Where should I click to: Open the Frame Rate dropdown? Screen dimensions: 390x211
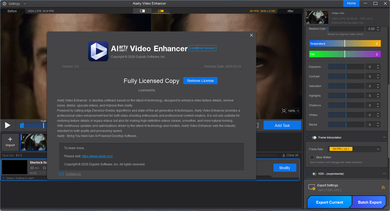tap(354, 149)
